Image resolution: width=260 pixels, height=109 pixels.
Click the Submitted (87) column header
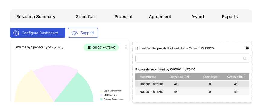(179, 77)
